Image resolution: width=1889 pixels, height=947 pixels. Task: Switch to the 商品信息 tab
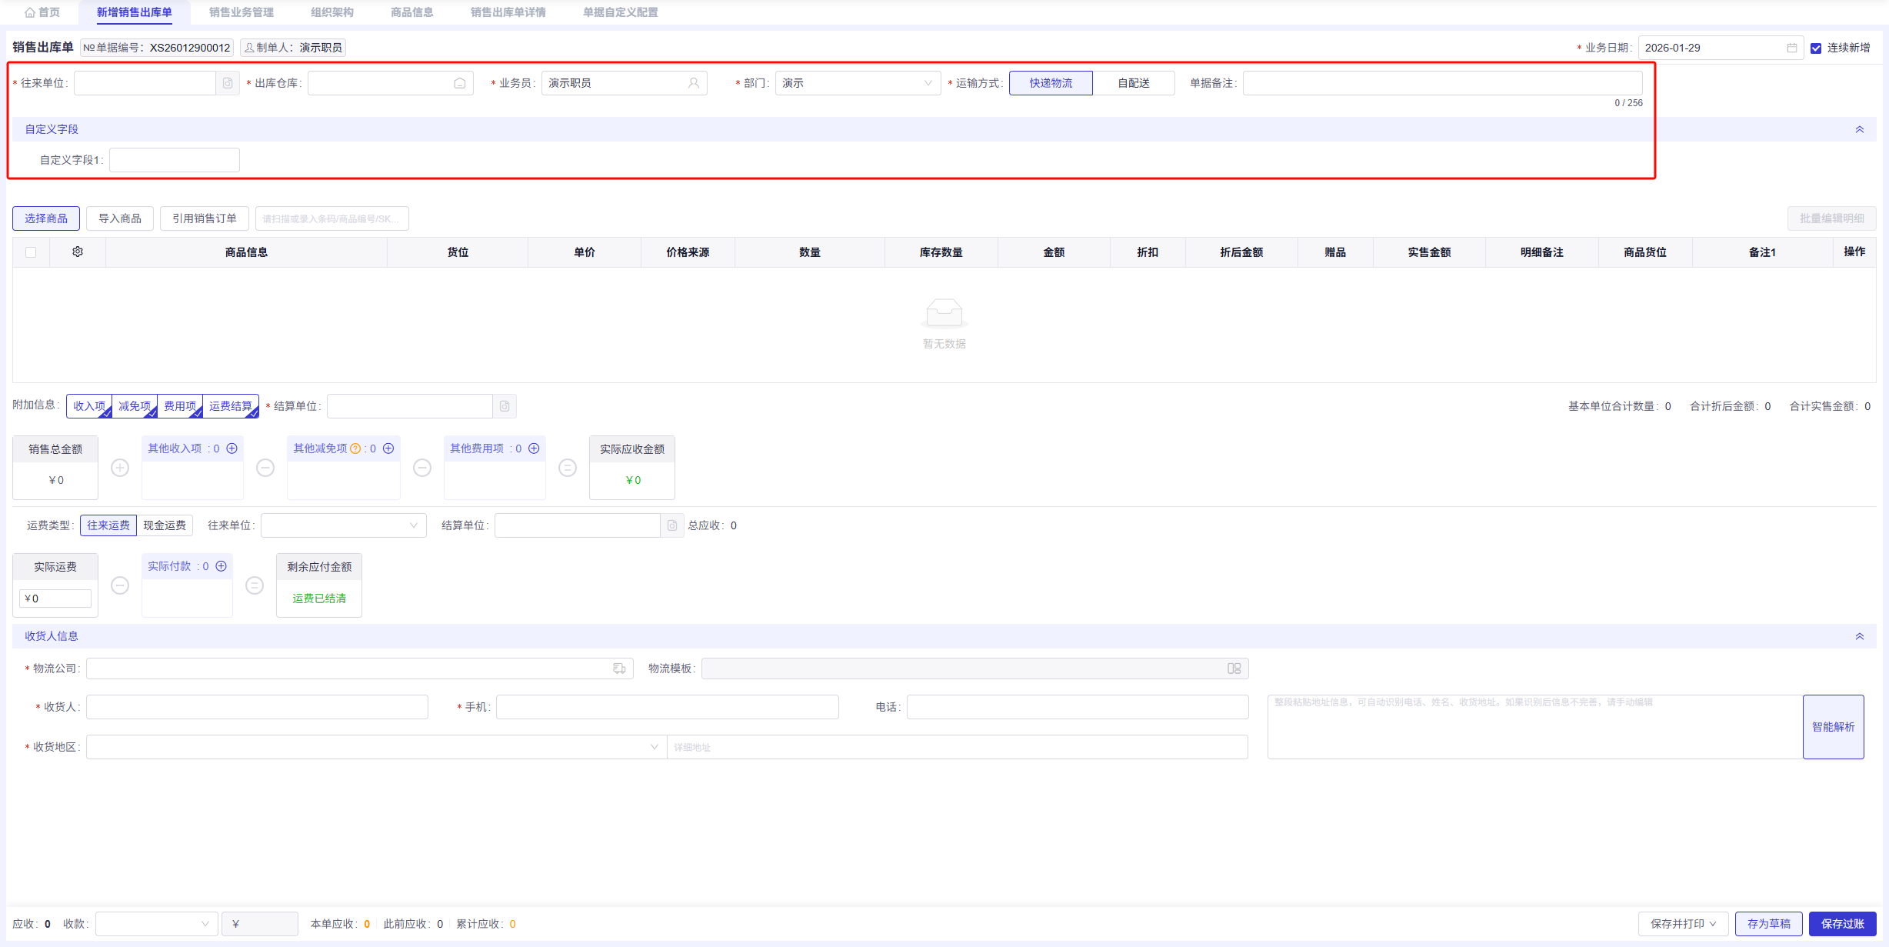[412, 12]
